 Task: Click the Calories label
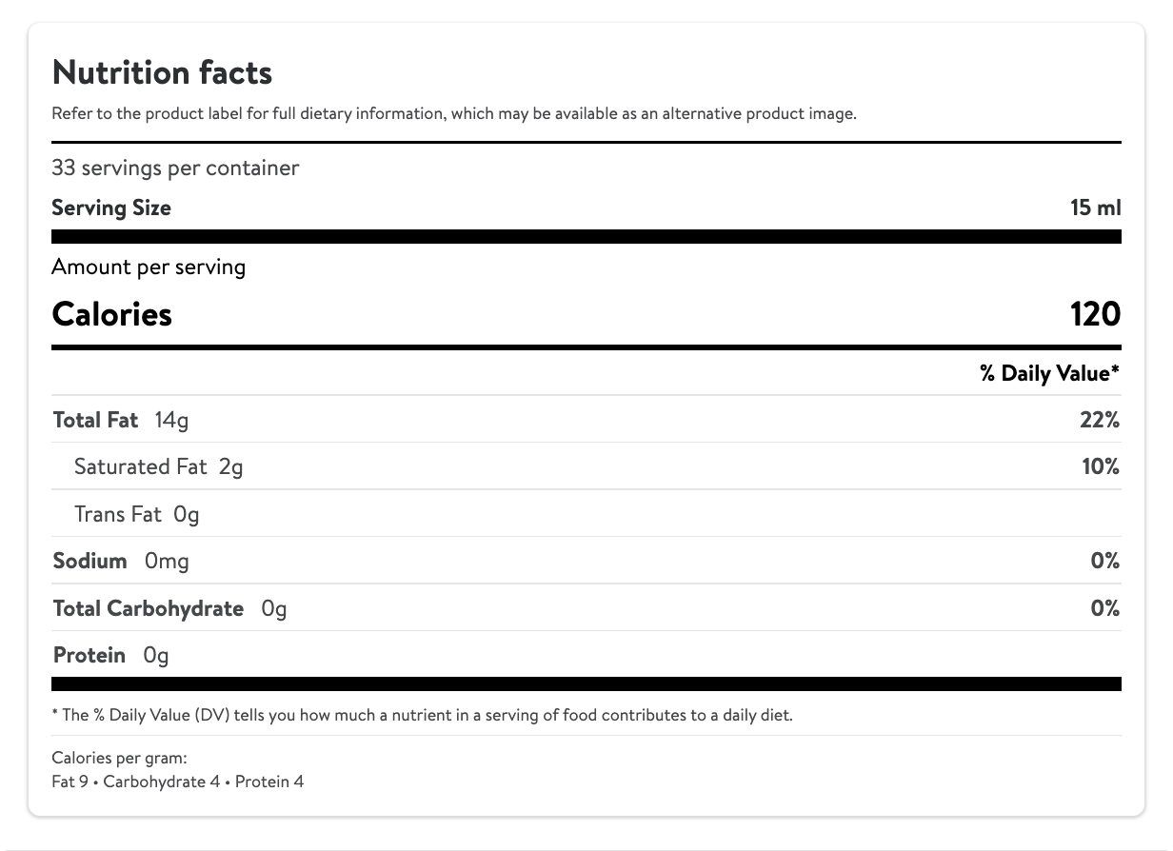pyautogui.click(x=112, y=314)
